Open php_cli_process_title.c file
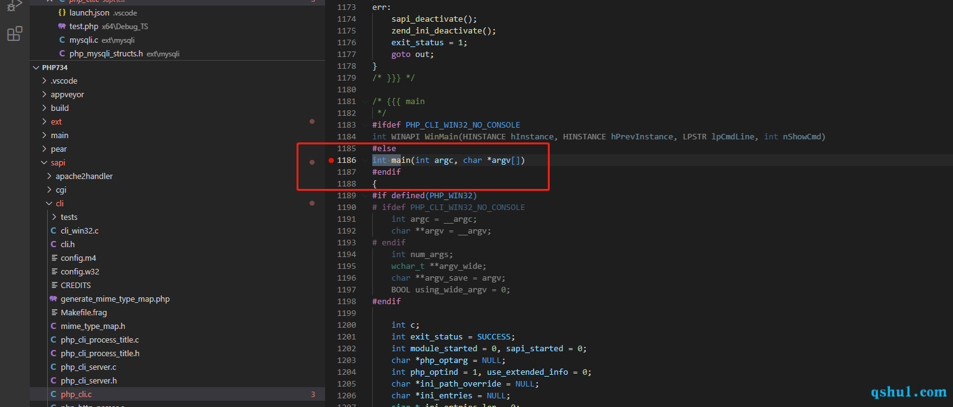 [x=100, y=339]
